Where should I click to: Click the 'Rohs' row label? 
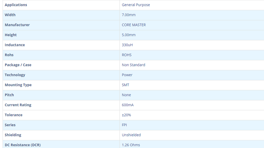point(9,55)
